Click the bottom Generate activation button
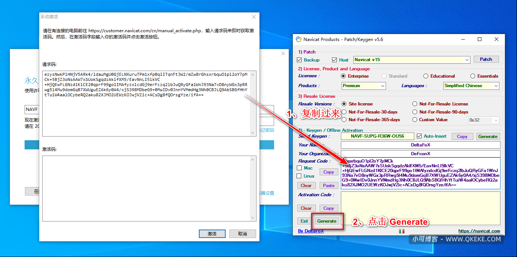 coord(327,221)
